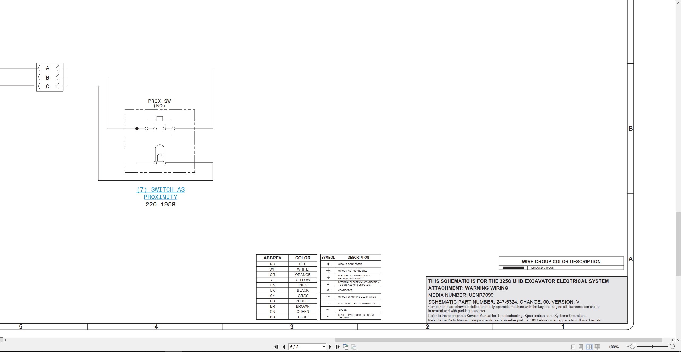Click the CIRCUIT CONNECTED description
The width and height of the screenshot is (681, 352).
click(350, 264)
